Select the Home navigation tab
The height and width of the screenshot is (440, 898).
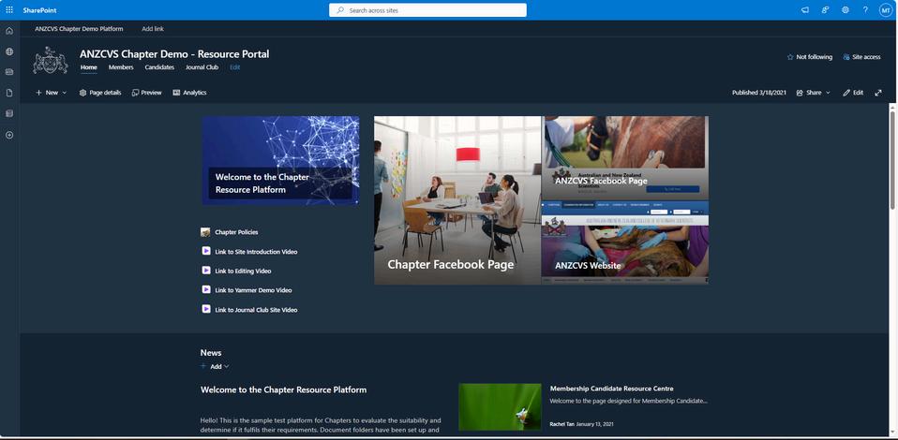point(89,67)
